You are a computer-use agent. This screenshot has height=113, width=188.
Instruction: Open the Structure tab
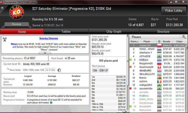[163, 32]
